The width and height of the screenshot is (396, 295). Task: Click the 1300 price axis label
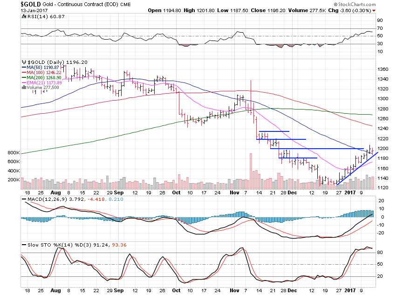click(x=382, y=99)
